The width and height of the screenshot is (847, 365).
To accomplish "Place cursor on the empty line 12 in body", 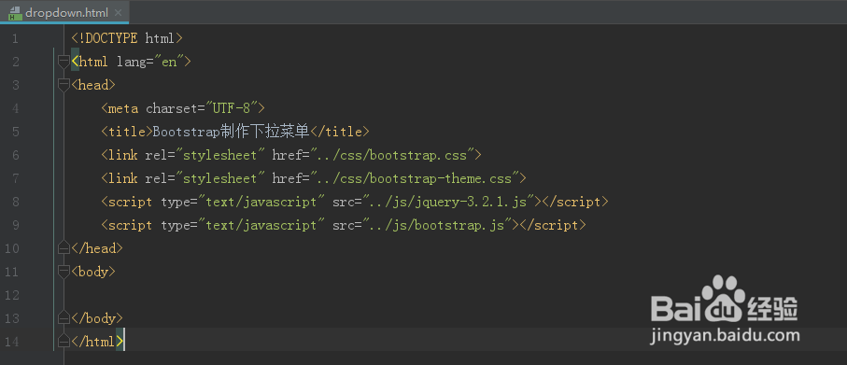I will (x=432, y=295).
